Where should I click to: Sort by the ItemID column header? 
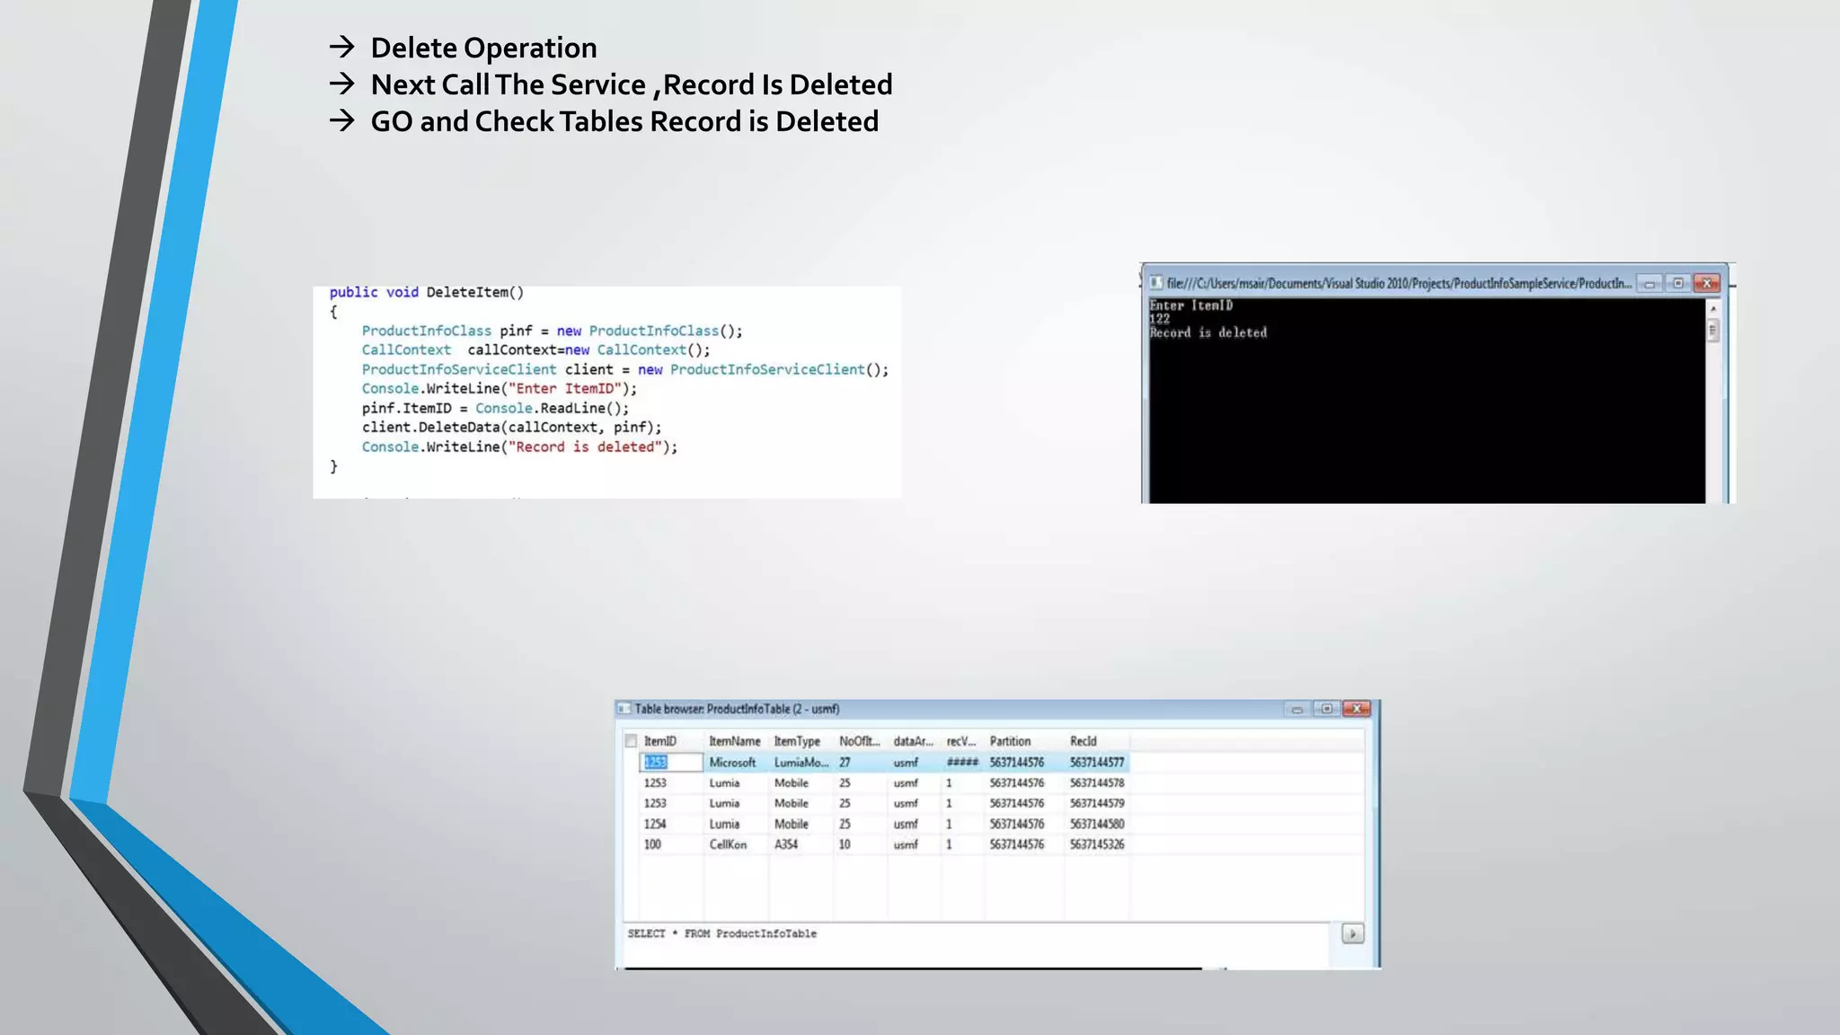[660, 741]
